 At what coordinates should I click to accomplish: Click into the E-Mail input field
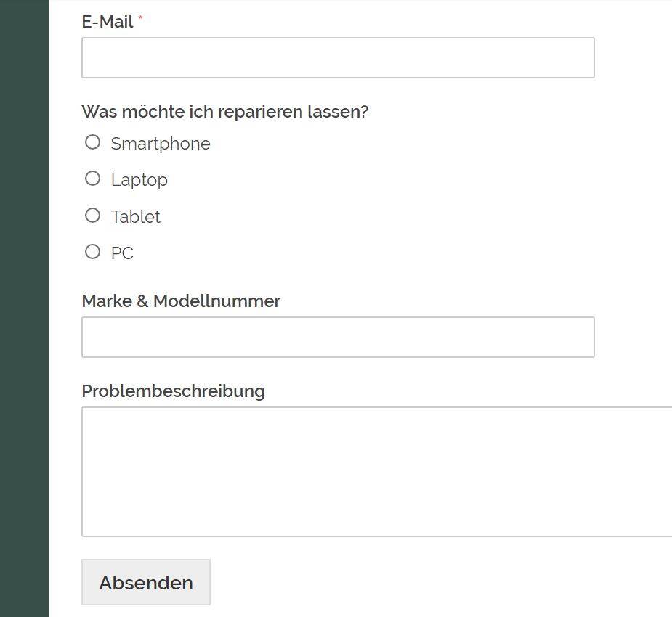338,58
